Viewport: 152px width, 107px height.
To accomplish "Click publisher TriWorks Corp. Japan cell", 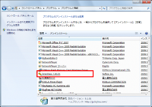I will coord(113,58).
